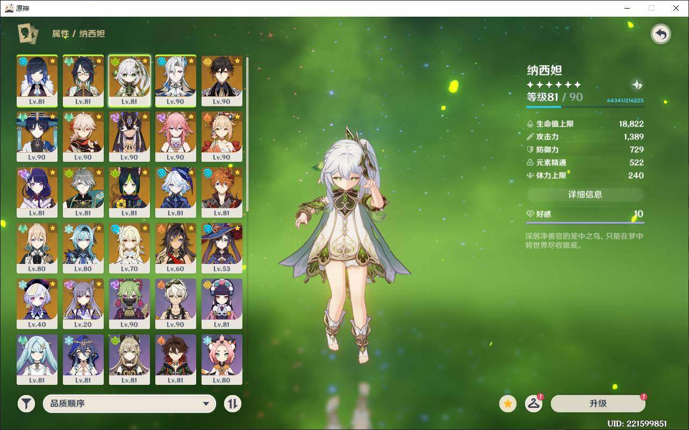Choose Faruzan's Lv.81 Anemo portrait
Image resolution: width=689 pixels, height=430 pixels.
[x=37, y=360]
